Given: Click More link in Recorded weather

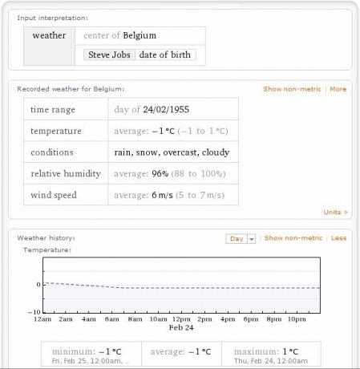Looking at the screenshot, I should [x=338, y=89].
